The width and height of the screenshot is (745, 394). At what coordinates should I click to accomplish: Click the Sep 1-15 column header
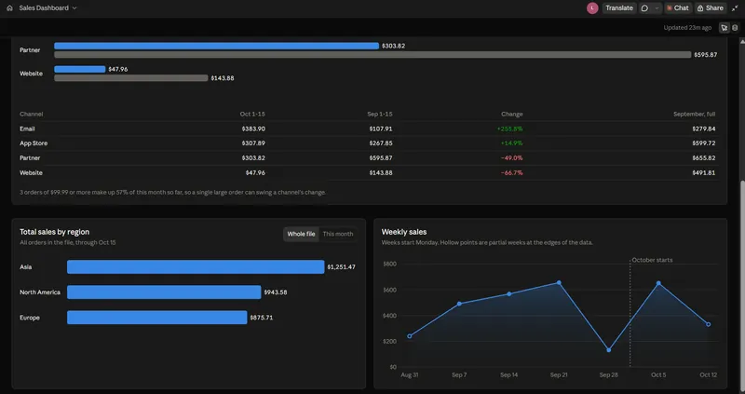point(380,114)
